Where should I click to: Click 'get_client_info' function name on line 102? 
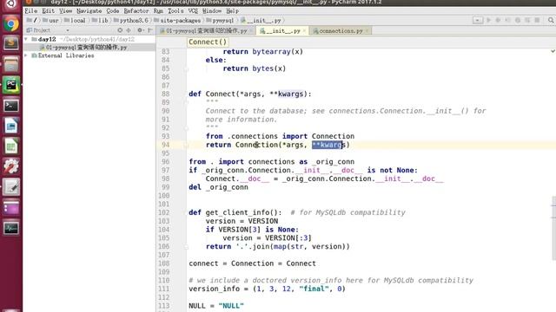pyautogui.click(x=237, y=212)
